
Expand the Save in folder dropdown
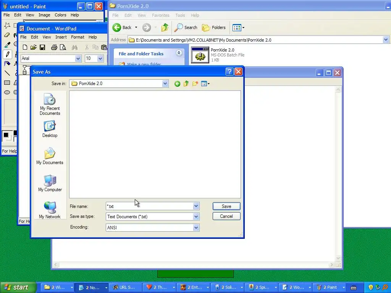pos(165,84)
